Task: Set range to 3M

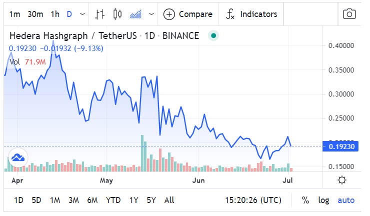Action: pos(73,200)
